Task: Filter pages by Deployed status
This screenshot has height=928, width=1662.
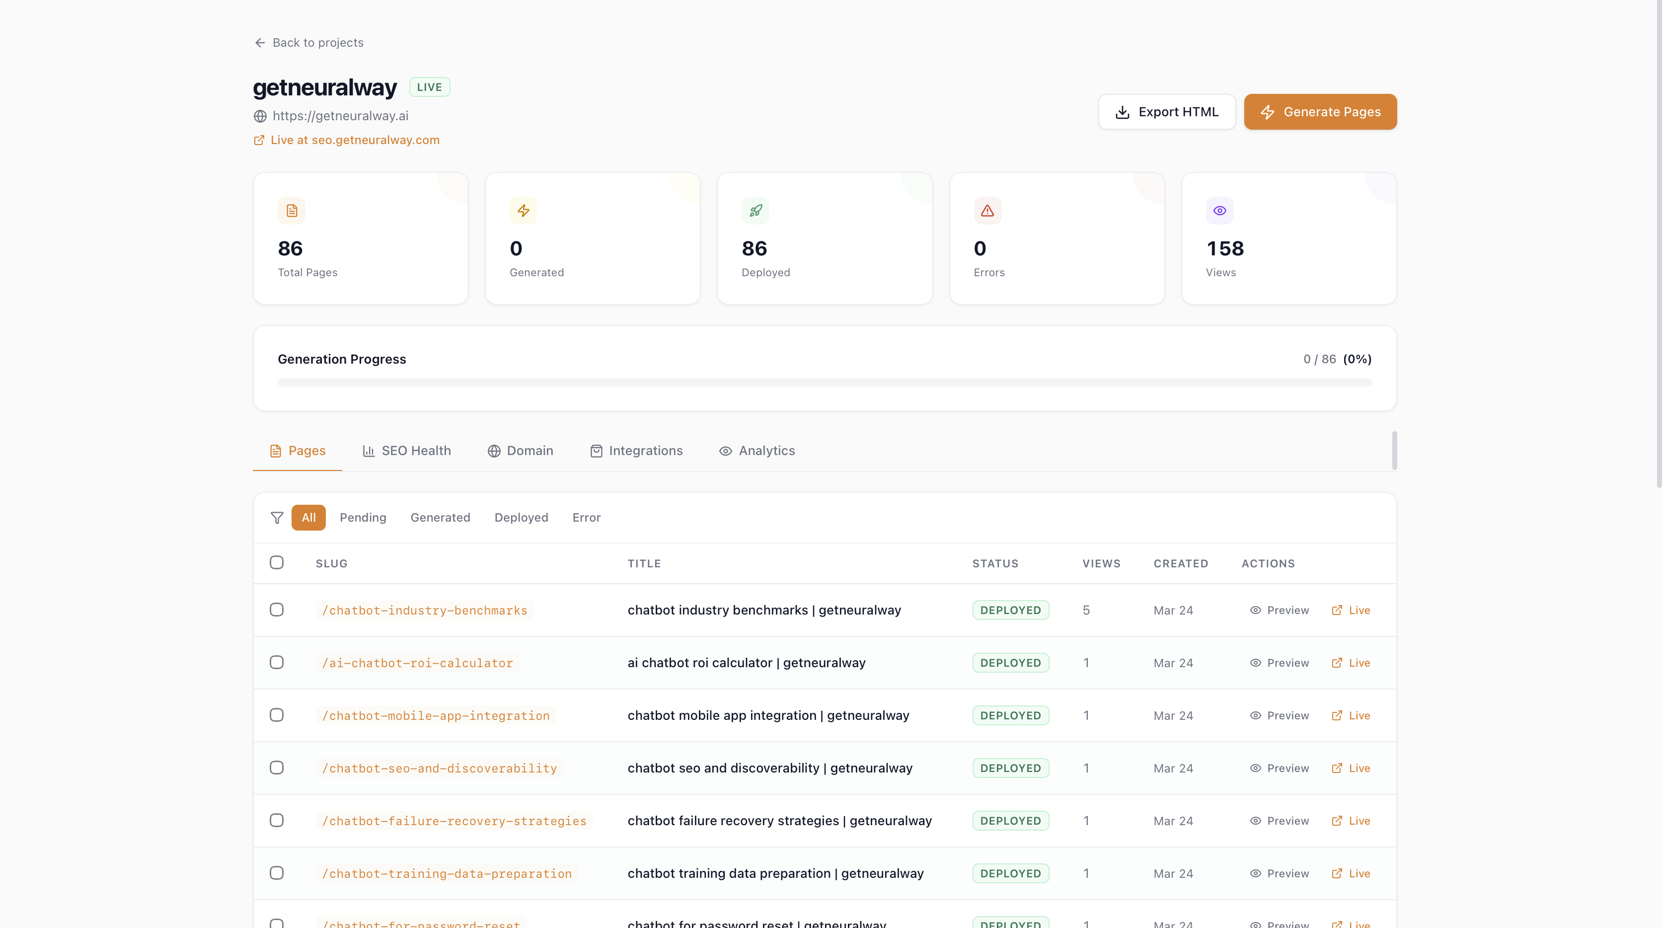Action: coord(521,518)
